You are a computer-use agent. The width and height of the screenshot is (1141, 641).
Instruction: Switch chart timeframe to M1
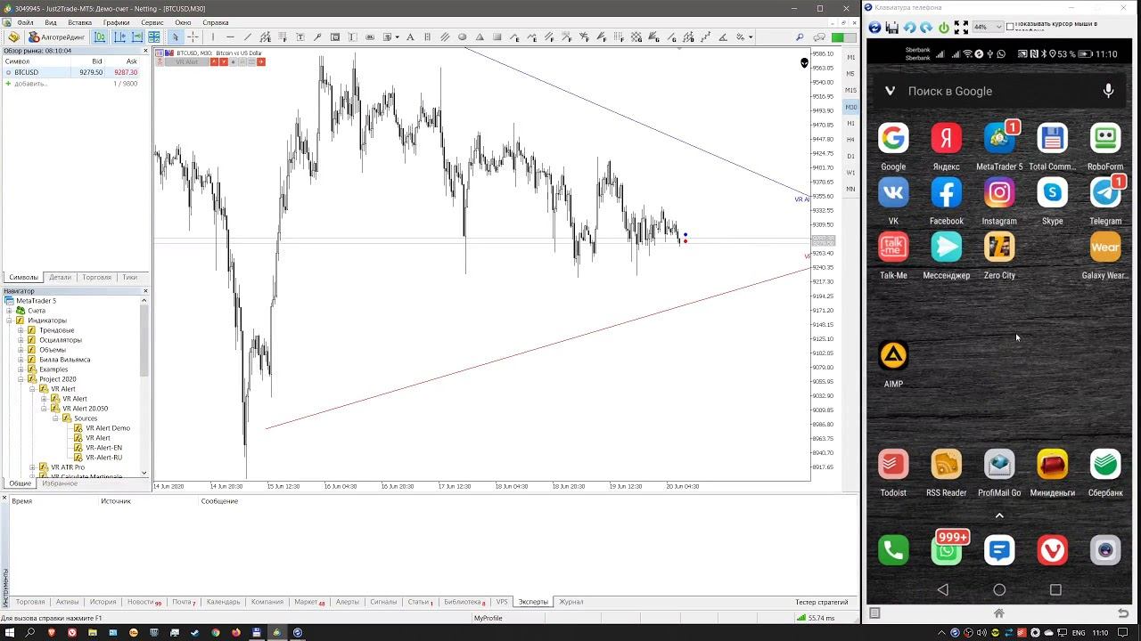[x=850, y=57]
